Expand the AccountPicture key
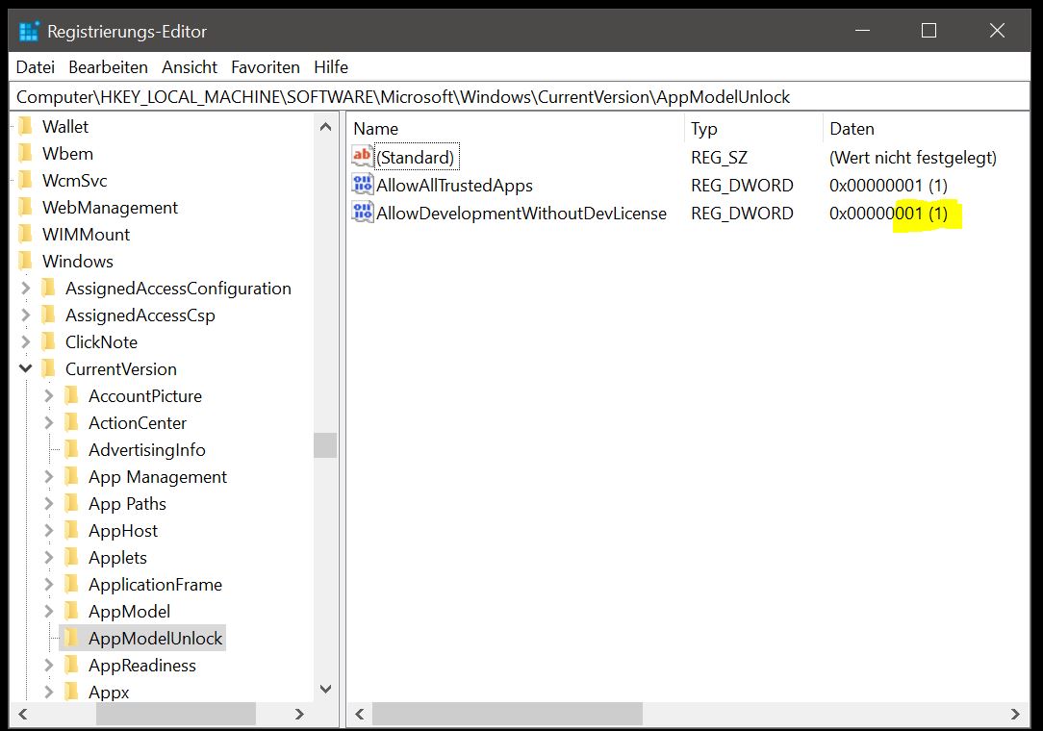Image resolution: width=1043 pixels, height=731 pixels. pyautogui.click(x=48, y=395)
